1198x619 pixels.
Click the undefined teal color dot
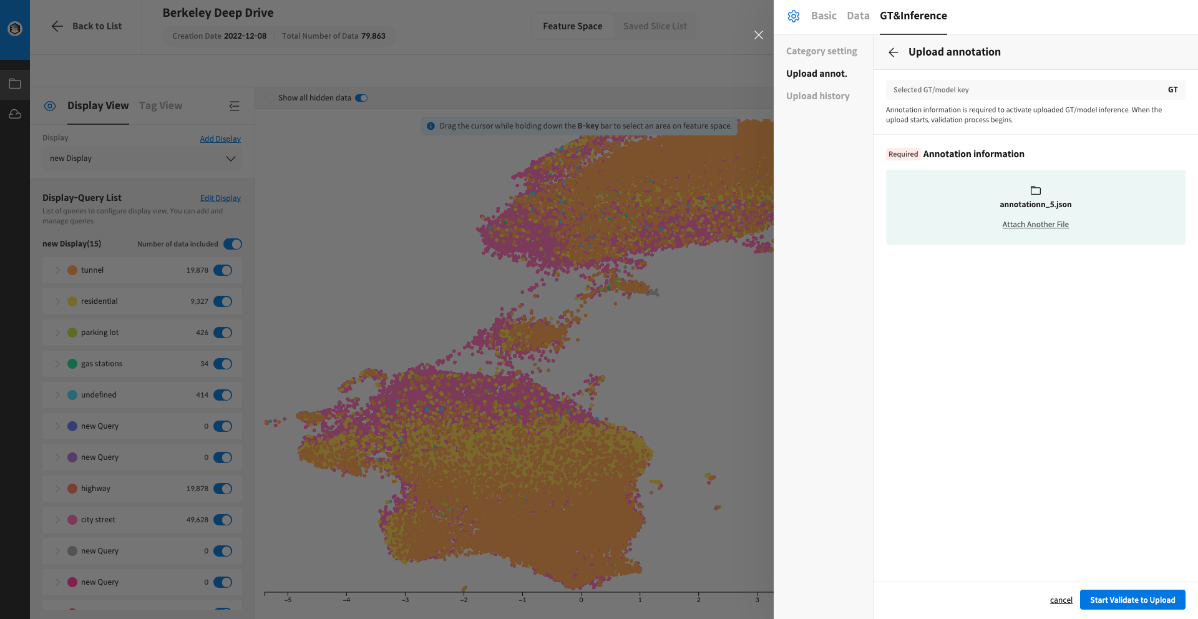tap(72, 395)
